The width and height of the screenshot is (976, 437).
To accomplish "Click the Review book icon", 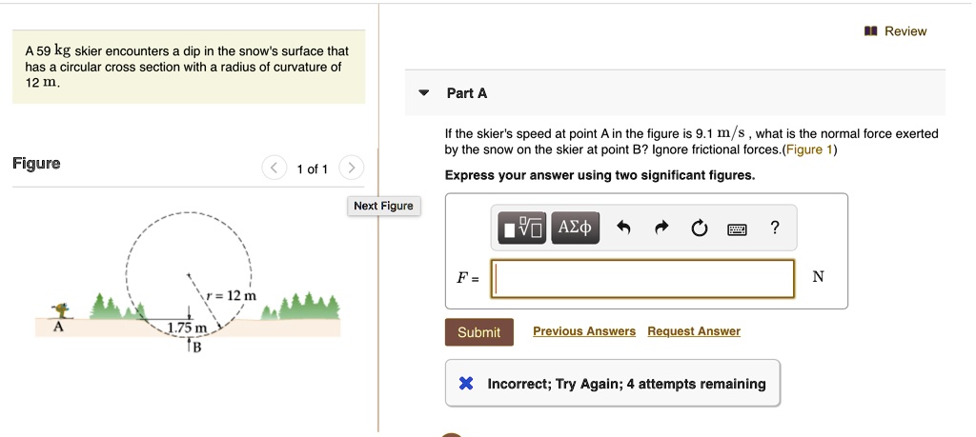I will (870, 31).
